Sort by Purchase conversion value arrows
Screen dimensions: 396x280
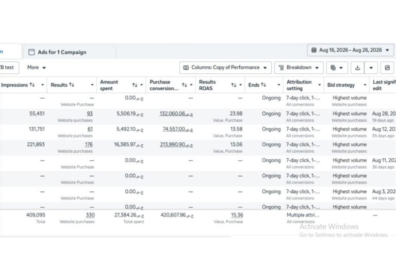pyautogui.click(x=185, y=85)
